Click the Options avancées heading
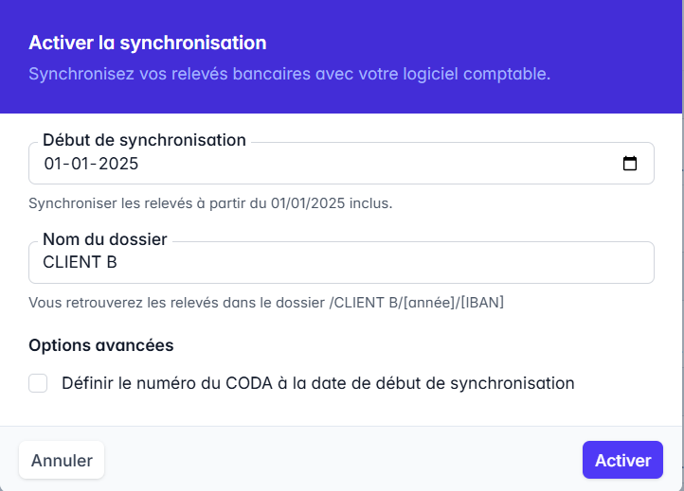This screenshot has height=491, width=684. click(x=101, y=345)
